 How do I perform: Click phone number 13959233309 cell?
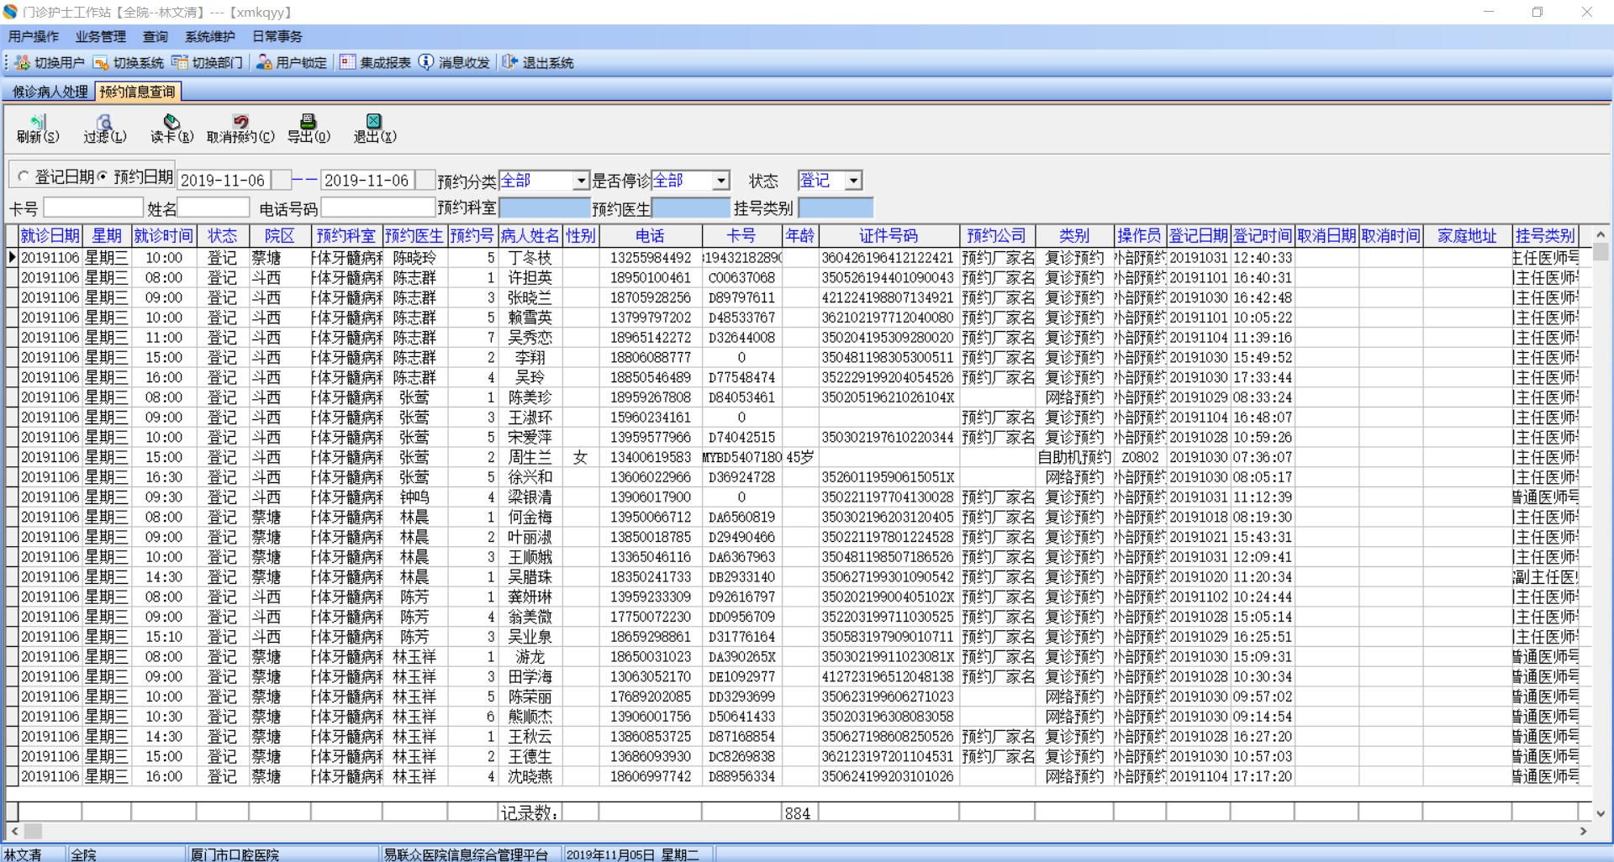pos(650,597)
